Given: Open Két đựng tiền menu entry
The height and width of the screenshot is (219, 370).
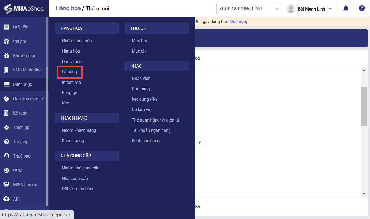Looking at the screenshot, I should pyautogui.click(x=144, y=99).
